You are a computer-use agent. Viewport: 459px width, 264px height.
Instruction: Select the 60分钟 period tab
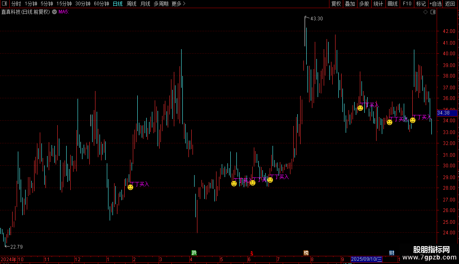tap(101, 4)
